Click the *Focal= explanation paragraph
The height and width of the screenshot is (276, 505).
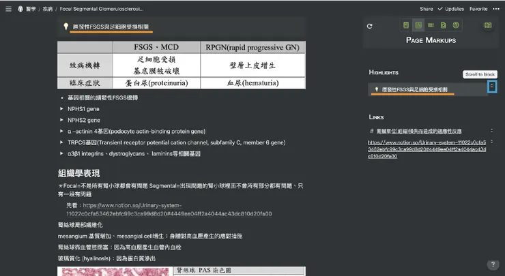(180, 189)
